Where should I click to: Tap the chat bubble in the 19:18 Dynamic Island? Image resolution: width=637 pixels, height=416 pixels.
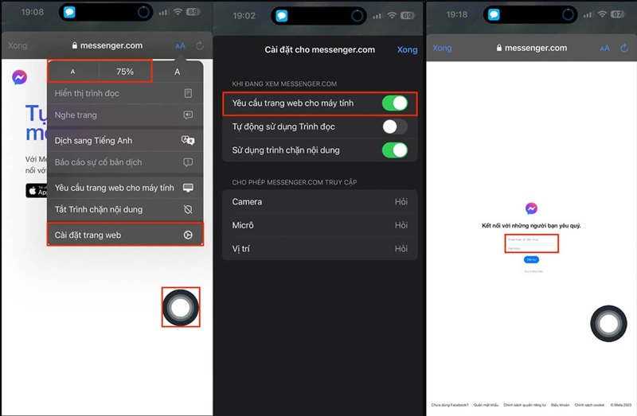click(x=494, y=14)
